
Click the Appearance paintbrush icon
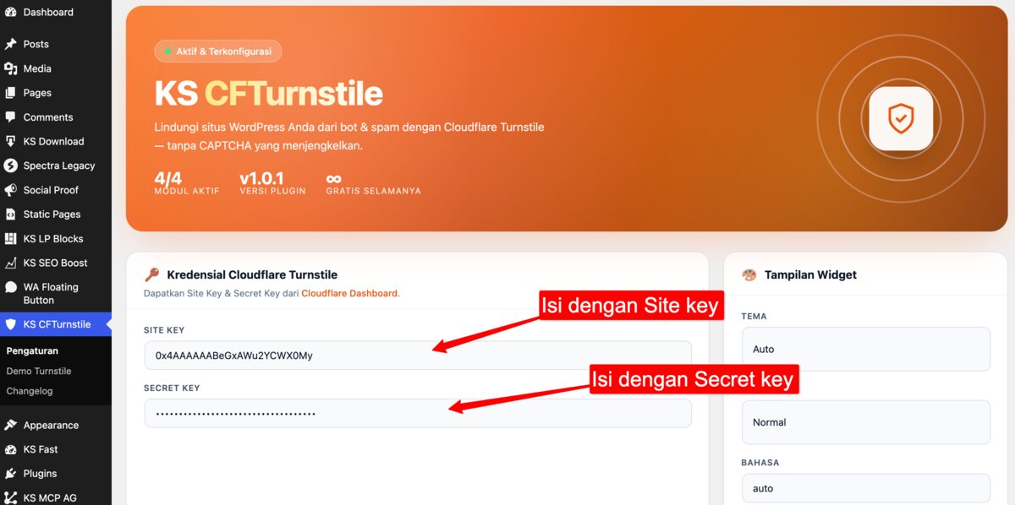pos(10,425)
